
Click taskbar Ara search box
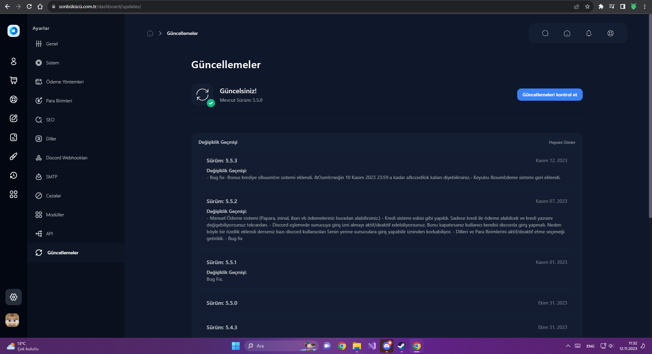[x=281, y=346]
